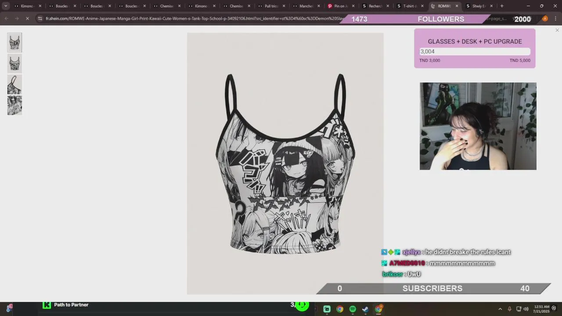Close the Recherch tab
This screenshot has width=562, height=316.
click(x=388, y=6)
